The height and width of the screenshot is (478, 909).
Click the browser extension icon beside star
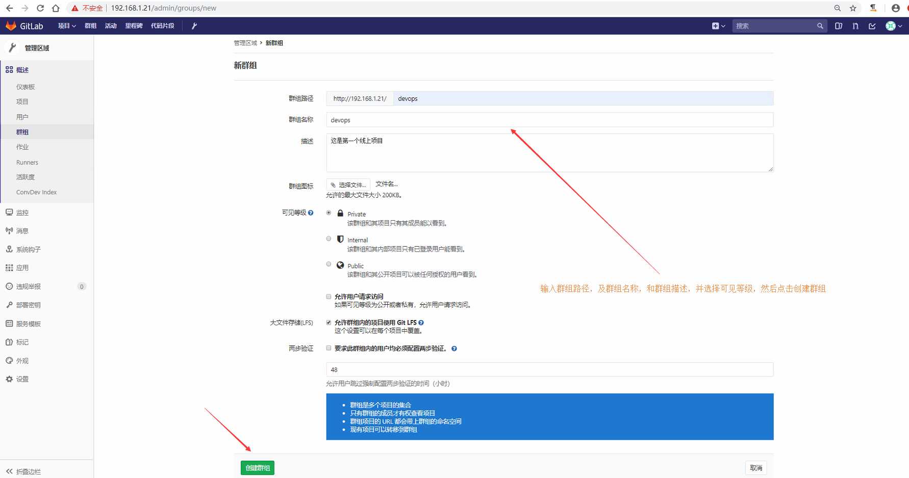point(873,8)
